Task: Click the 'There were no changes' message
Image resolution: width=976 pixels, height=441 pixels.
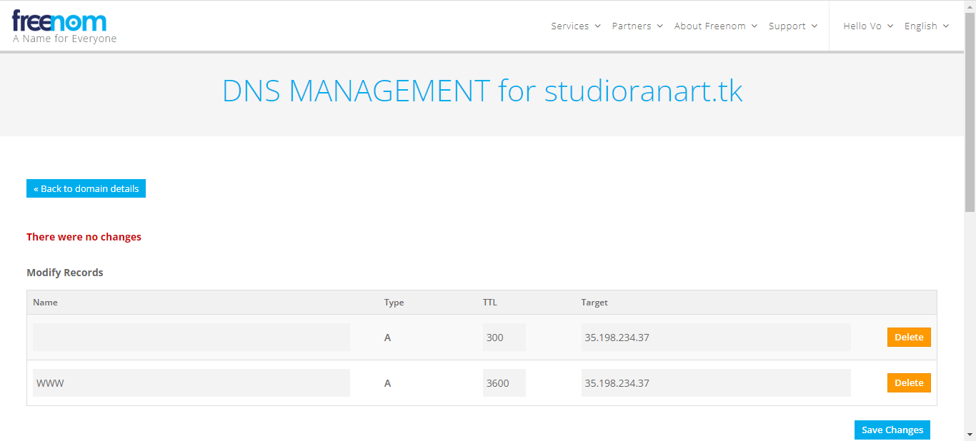Action: tap(84, 237)
